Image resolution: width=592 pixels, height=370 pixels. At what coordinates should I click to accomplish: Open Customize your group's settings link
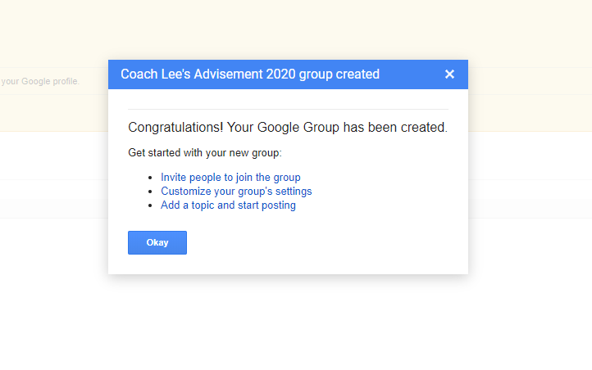point(236,192)
